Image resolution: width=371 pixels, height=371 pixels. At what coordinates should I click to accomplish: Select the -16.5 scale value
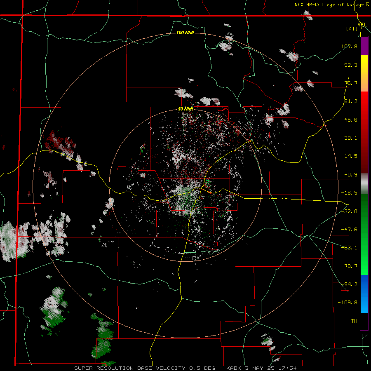point(349,193)
